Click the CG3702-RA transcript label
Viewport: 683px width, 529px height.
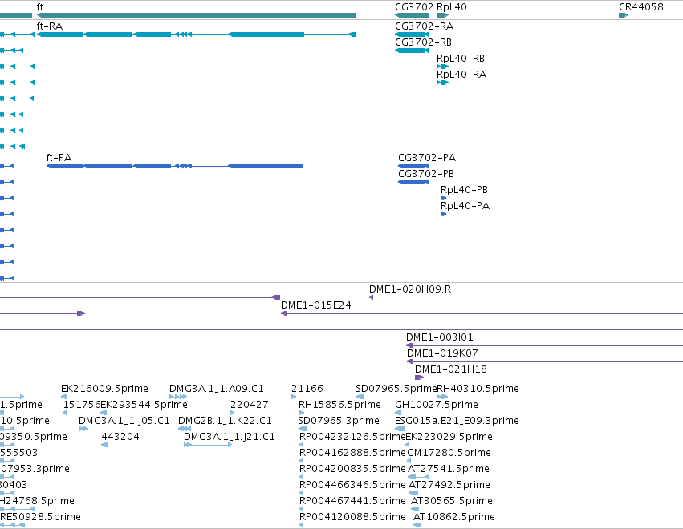(424, 26)
